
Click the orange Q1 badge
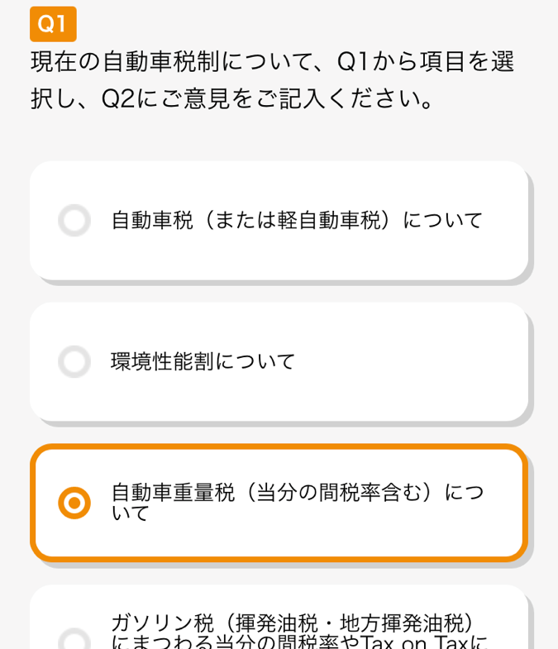click(53, 24)
